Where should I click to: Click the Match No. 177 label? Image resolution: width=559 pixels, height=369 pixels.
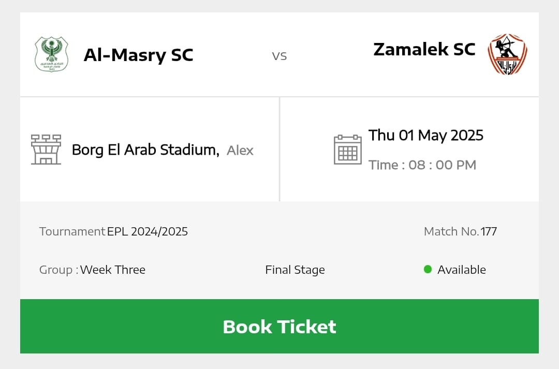[x=460, y=231]
